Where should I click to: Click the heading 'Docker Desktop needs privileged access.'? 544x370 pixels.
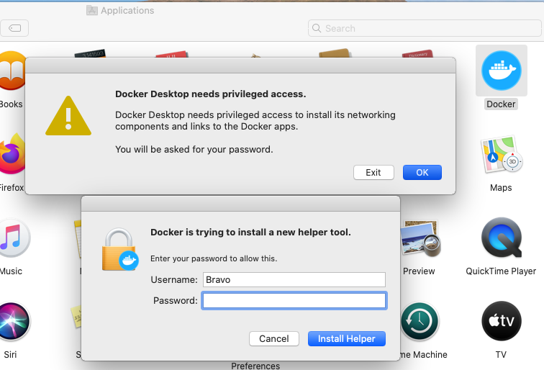coord(211,94)
